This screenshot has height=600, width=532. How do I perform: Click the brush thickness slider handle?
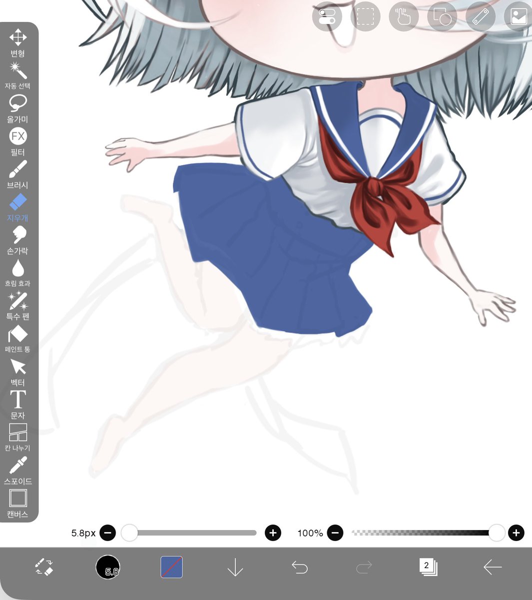click(129, 533)
